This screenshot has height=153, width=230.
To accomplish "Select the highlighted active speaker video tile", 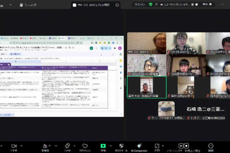I will point(147,87).
